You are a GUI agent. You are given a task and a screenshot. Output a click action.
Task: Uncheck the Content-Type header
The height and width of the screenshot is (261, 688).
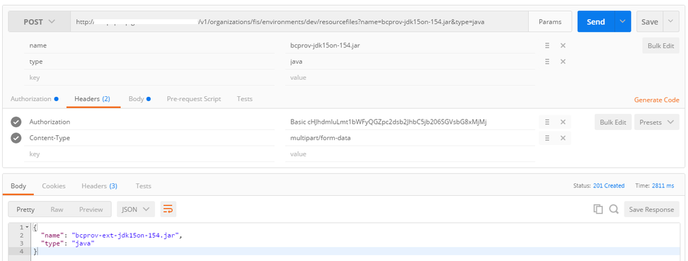(x=16, y=138)
